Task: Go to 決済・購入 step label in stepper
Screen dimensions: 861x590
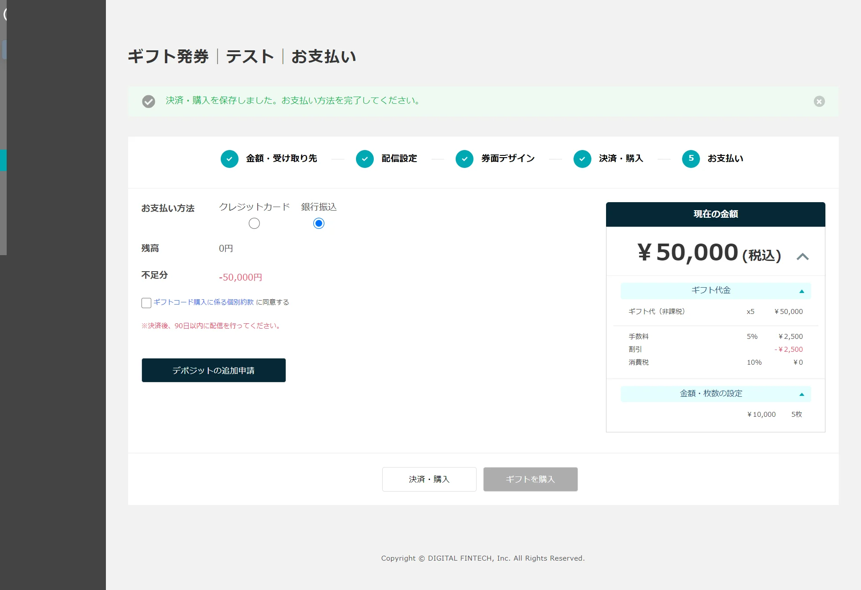Action: point(621,159)
